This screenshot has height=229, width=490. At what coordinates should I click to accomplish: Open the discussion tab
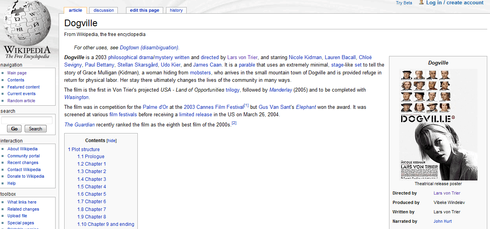pos(104,10)
